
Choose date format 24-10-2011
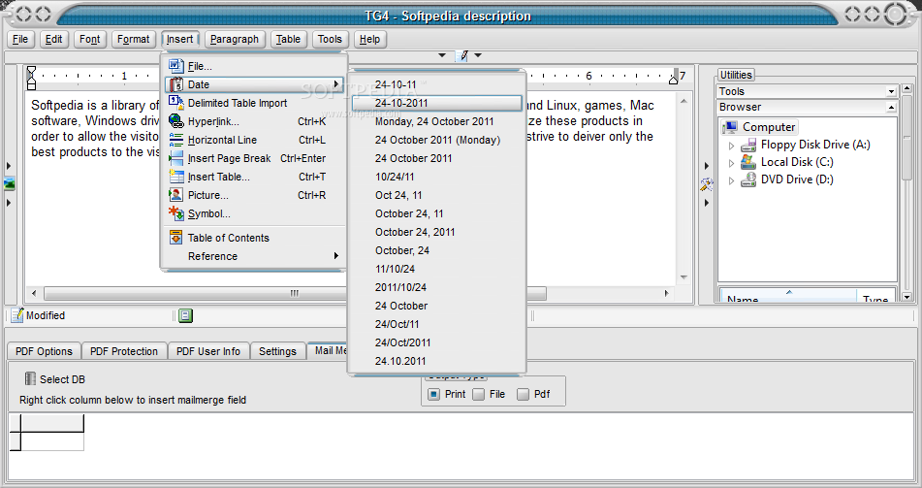click(436, 103)
